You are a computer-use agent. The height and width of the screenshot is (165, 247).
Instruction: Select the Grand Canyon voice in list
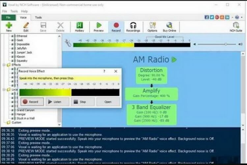[25, 110]
